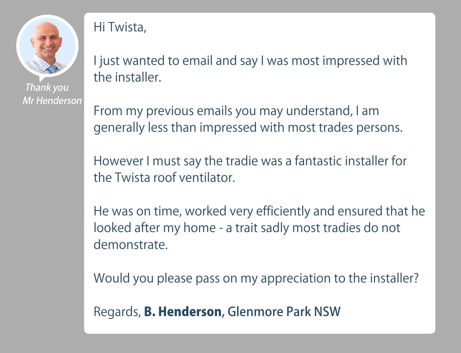Click the word "Regards," in the signature

click(117, 312)
